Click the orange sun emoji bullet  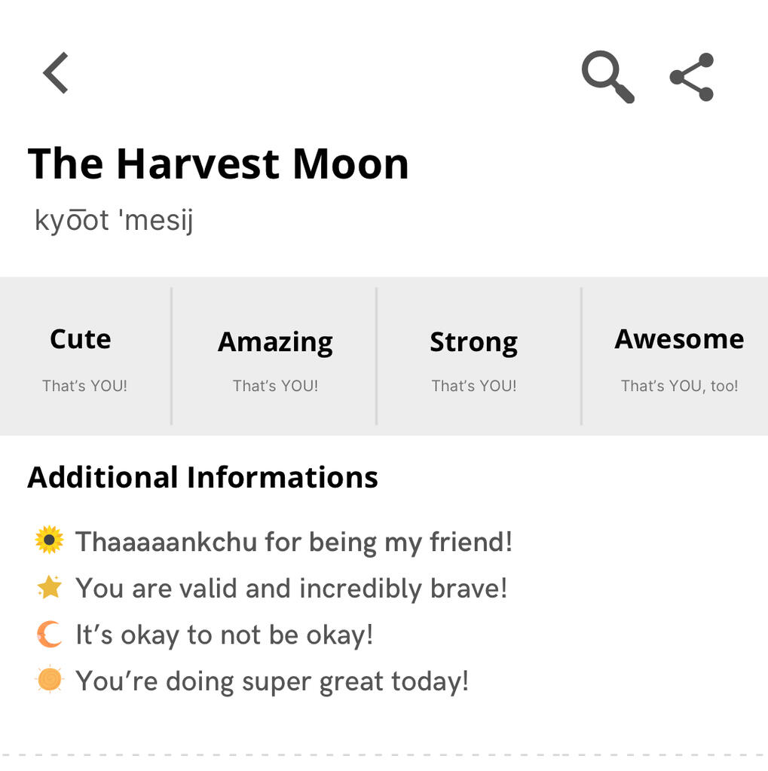point(50,681)
